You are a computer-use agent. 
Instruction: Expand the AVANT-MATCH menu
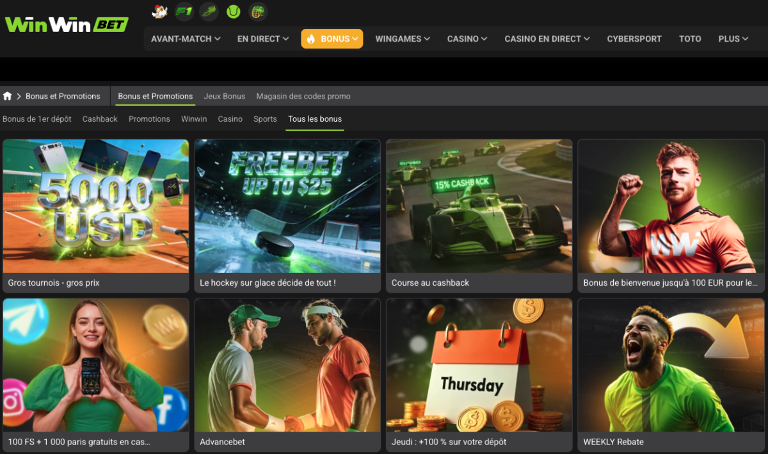[x=186, y=38]
